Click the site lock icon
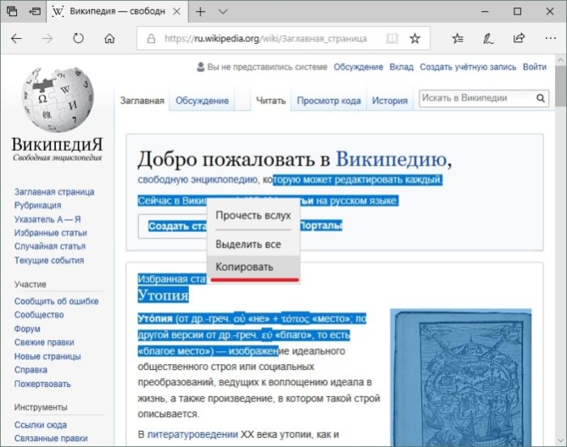 151,38
